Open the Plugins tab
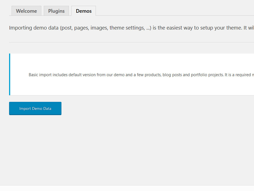This screenshot has height=191, width=254. [56, 11]
